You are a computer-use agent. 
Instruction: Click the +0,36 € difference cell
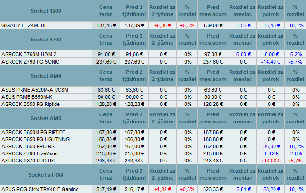[162, 25]
